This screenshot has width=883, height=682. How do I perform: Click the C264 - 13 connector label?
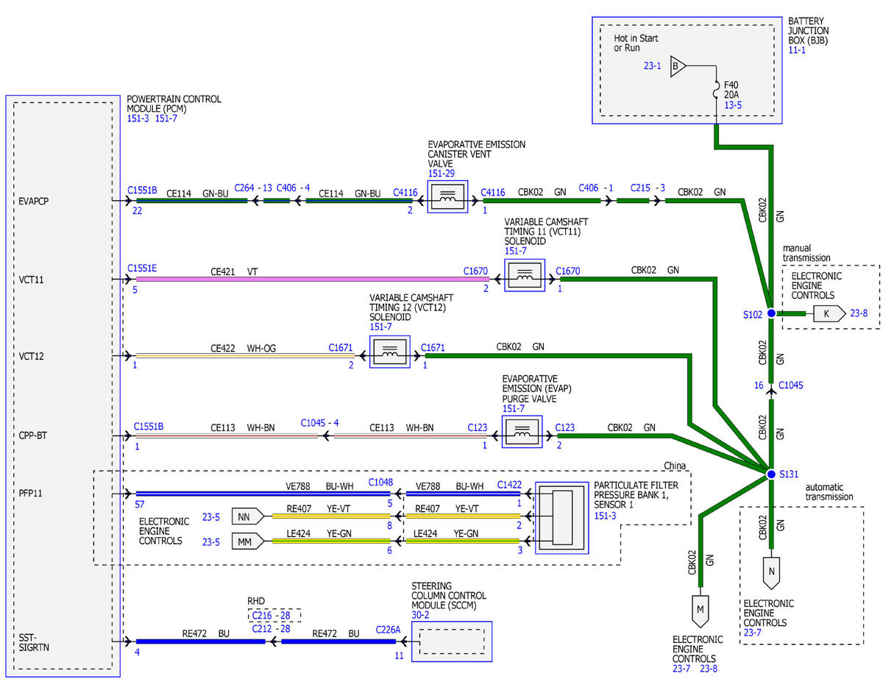click(x=253, y=188)
